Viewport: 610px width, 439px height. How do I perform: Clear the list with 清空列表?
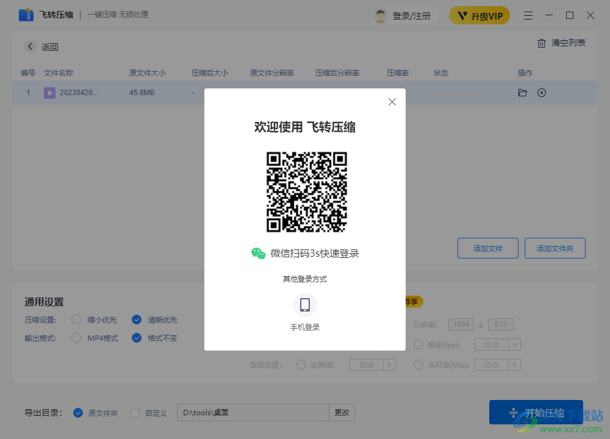tap(561, 43)
